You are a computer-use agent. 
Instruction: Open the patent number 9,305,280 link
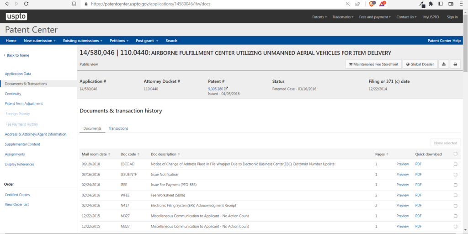click(215, 89)
